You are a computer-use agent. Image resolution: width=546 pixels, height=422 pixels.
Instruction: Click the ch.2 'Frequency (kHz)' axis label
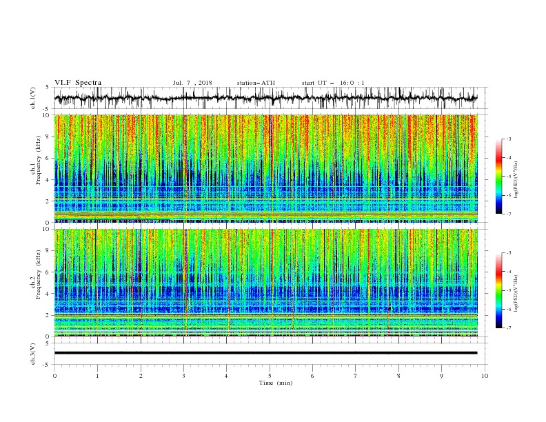(x=39, y=274)
